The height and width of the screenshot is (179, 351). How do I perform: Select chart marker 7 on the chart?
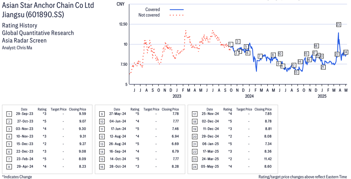[x=260, y=56]
